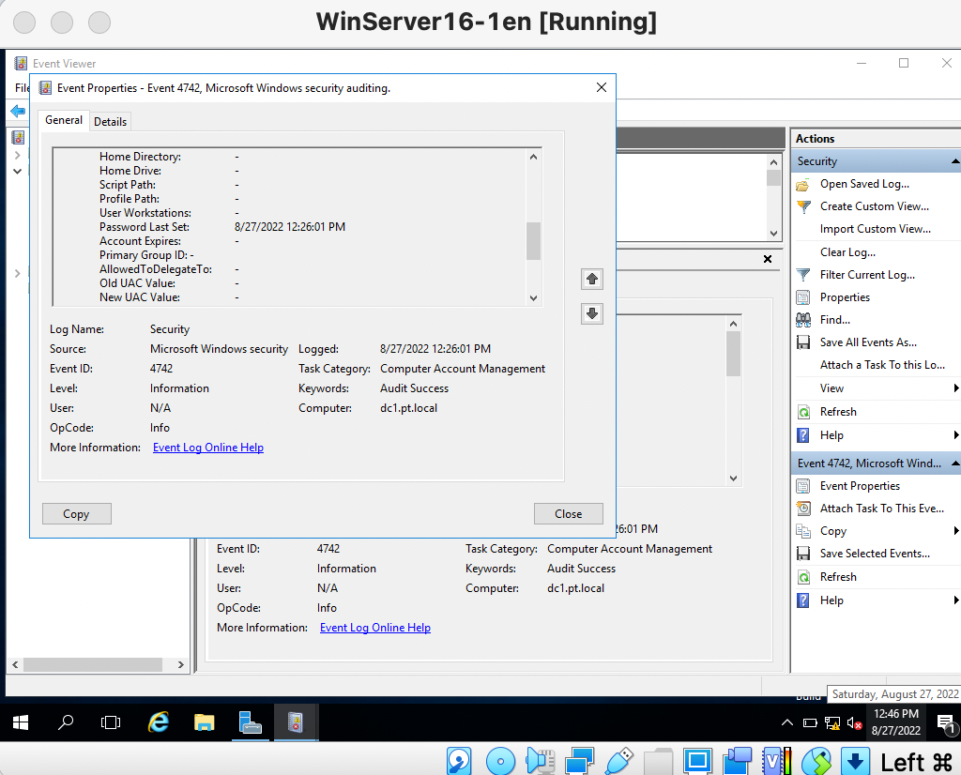The image size is (961, 775).
Task: Show hidden system tray icons
Action: point(787,722)
